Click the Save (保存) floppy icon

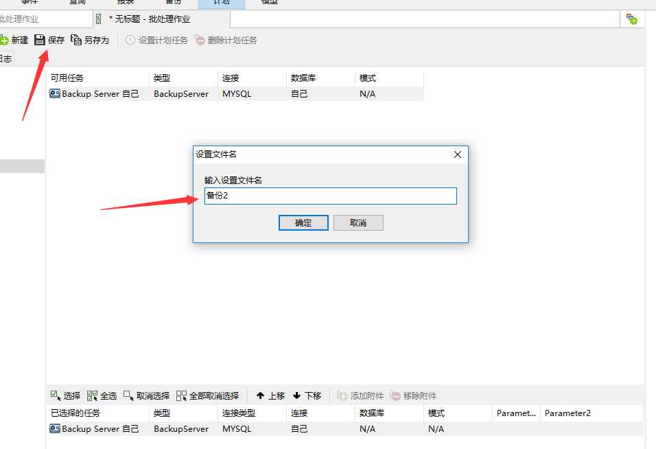40,40
